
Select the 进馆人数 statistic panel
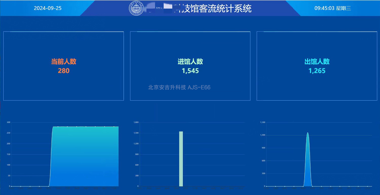pyautogui.click(x=190, y=45)
